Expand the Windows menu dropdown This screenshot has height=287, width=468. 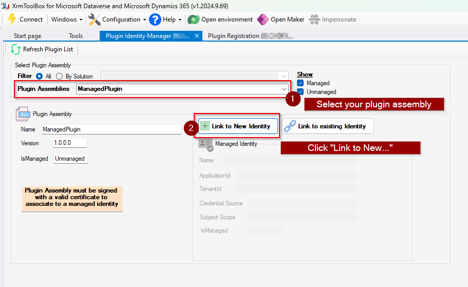81,20
